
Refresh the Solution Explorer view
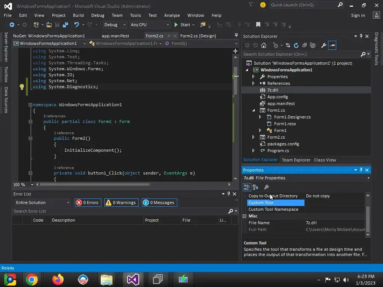[x=296, y=45]
